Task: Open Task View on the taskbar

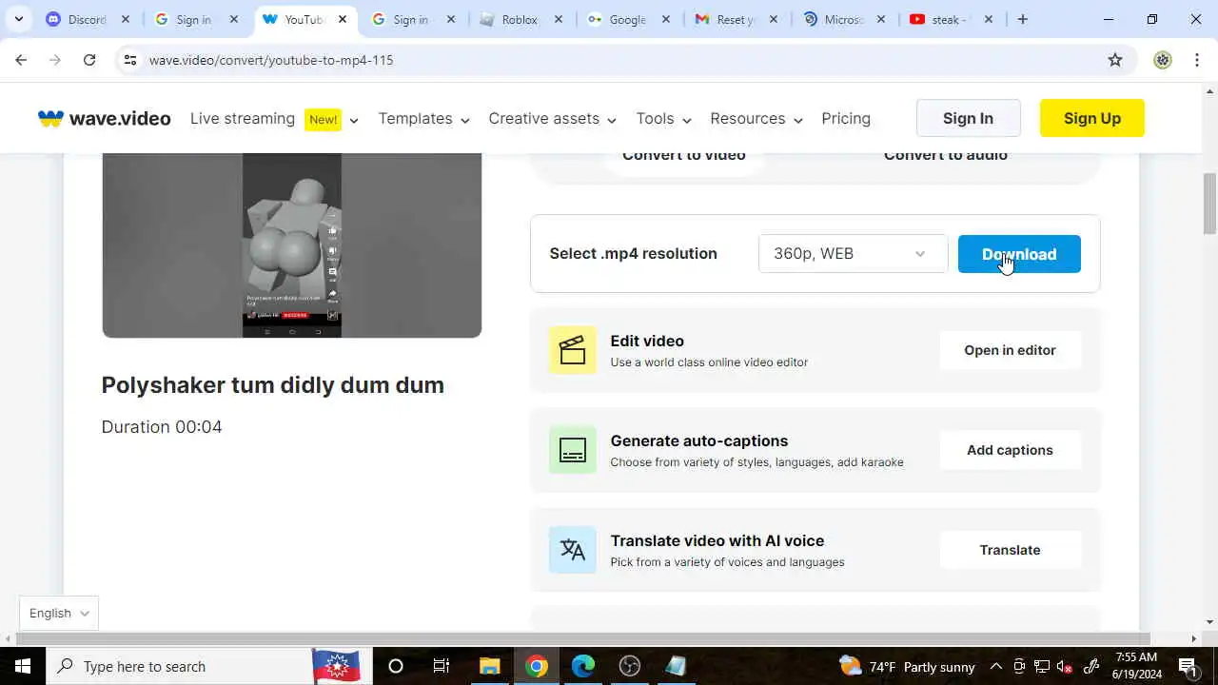Action: coord(442,666)
